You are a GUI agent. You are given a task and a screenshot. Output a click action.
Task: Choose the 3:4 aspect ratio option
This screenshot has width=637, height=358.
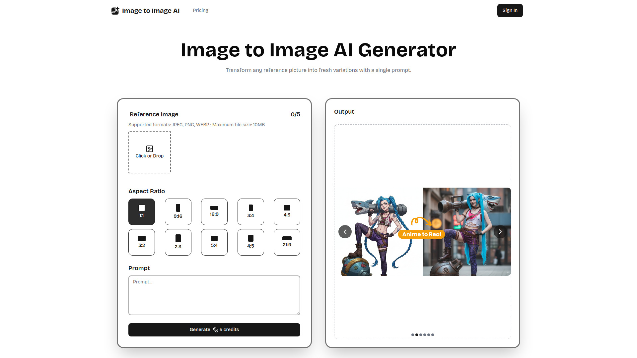[x=250, y=212]
